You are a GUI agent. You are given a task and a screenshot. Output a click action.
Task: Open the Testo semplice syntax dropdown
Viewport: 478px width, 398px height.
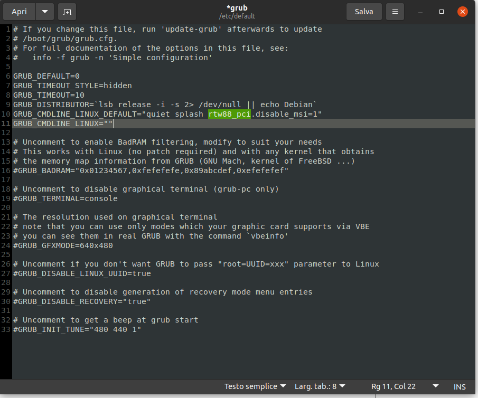[x=255, y=386]
